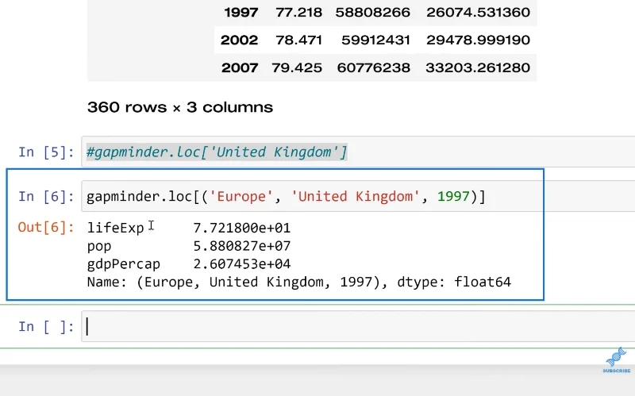Click the 5.880827e+07 output value
This screenshot has width=635, height=396.
coord(242,246)
